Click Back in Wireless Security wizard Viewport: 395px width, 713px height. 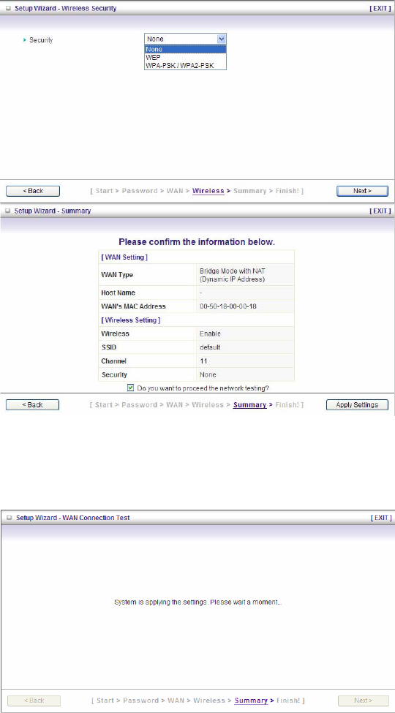(33, 191)
